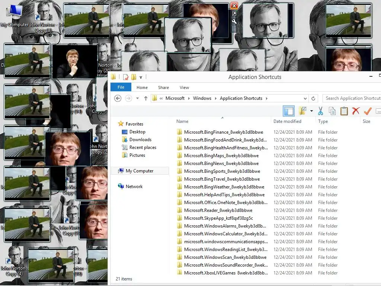
Task: Select My Computer in navigation pane
Action: click(140, 171)
